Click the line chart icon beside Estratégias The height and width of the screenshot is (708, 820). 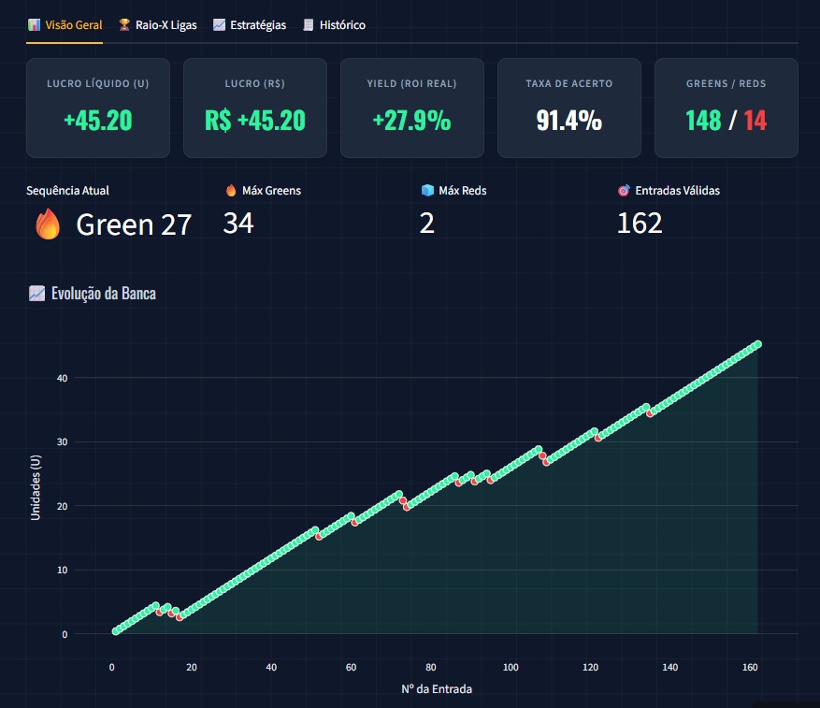219,24
